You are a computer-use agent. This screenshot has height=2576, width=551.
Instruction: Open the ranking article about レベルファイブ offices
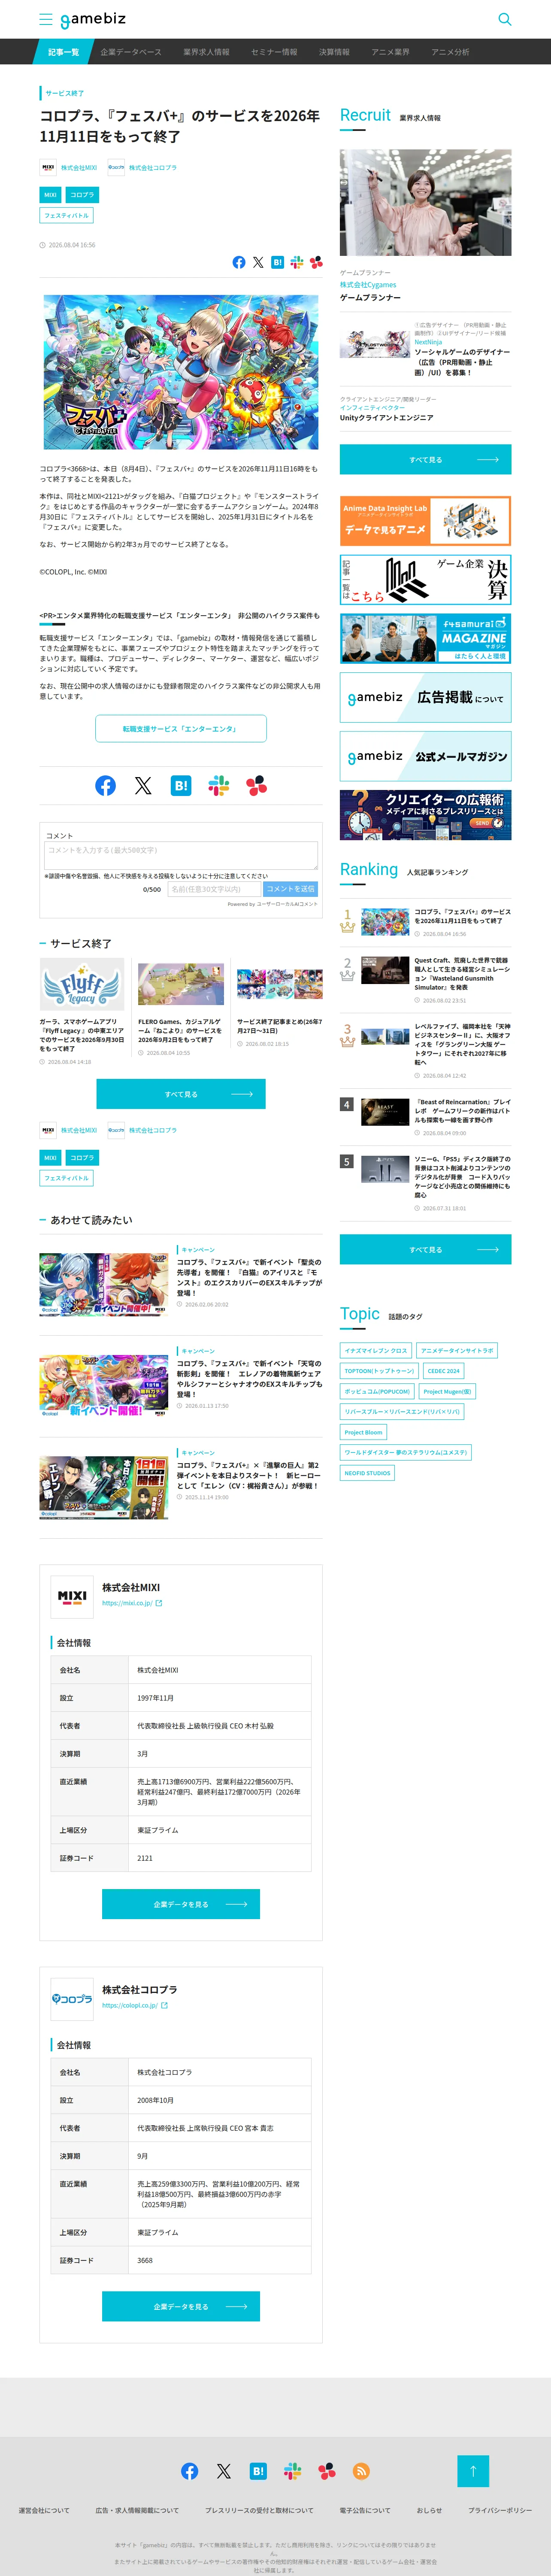coord(462,1044)
